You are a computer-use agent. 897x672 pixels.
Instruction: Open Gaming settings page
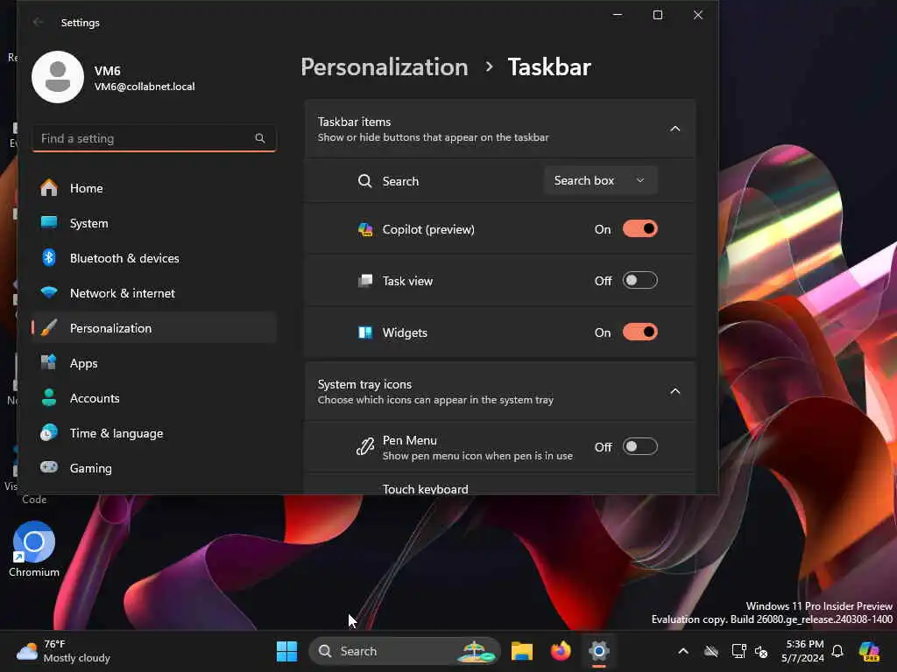(x=154, y=467)
